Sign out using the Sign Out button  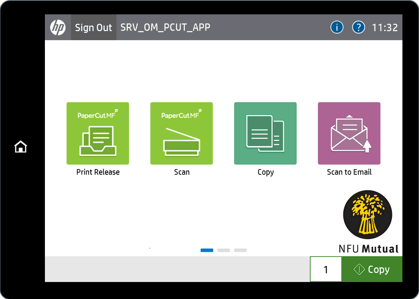tap(94, 27)
